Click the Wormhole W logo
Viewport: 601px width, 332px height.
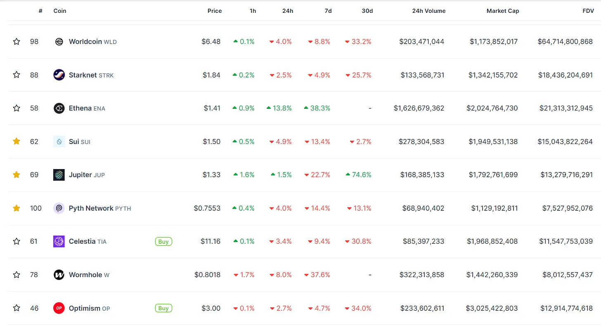[59, 275]
